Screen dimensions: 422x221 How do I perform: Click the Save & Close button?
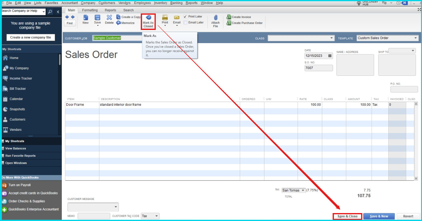[x=347, y=216]
